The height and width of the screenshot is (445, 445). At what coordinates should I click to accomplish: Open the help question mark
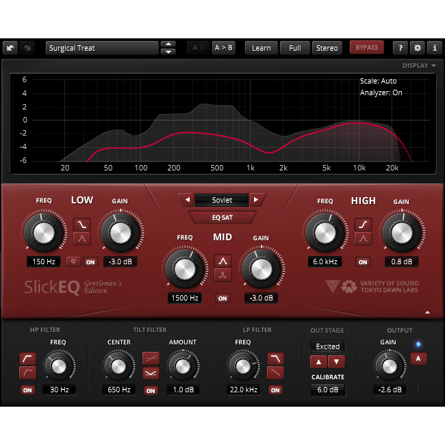[x=400, y=48]
